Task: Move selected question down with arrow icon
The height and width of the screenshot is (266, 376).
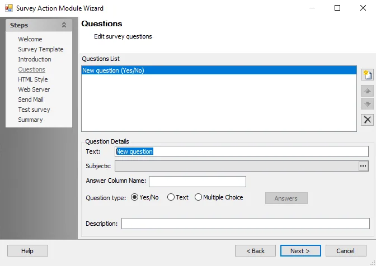Action: pos(367,104)
